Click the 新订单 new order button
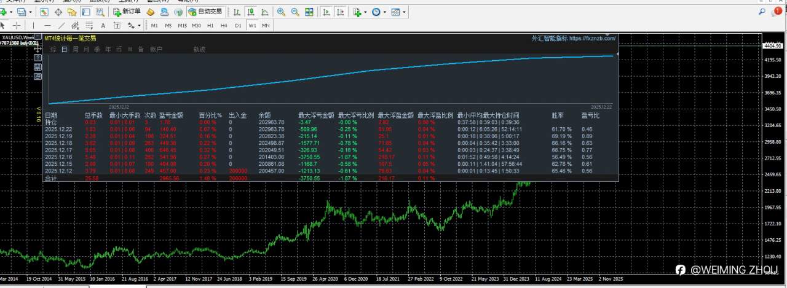The height and width of the screenshot is (288, 787). (127, 12)
